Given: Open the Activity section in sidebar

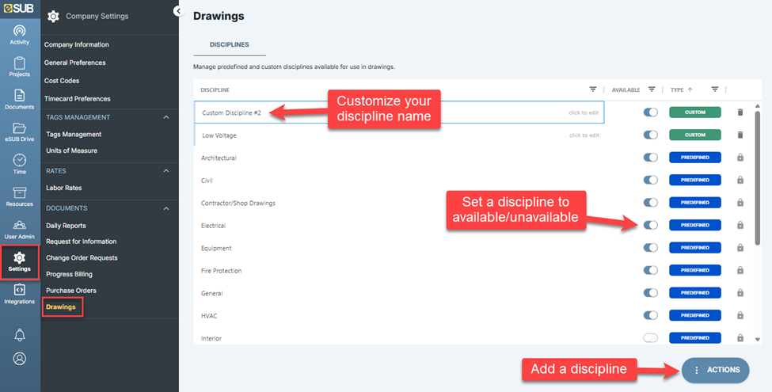Looking at the screenshot, I should point(20,35).
